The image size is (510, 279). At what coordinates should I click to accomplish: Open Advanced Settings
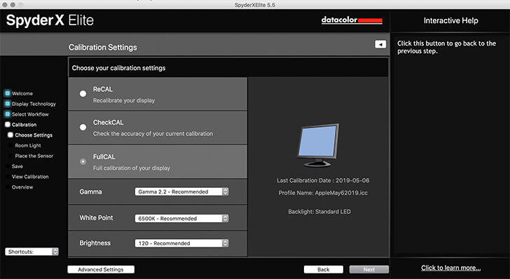point(101,270)
